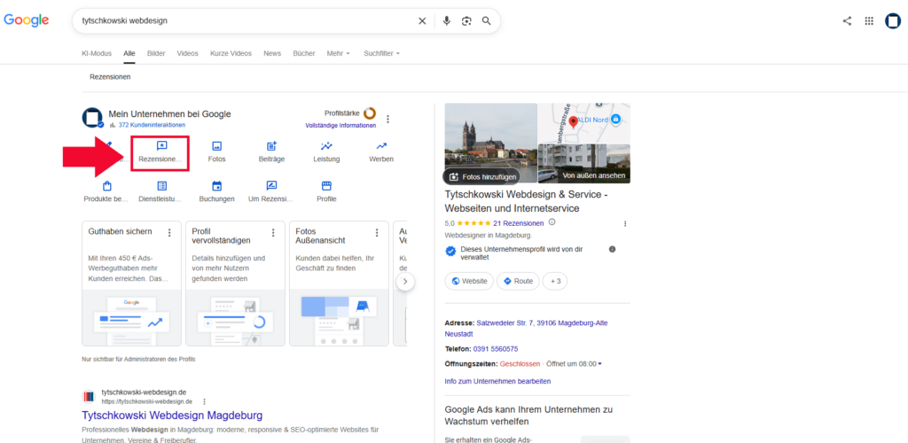This screenshot has height=443, width=908.
Task: Click the Website button in business panel
Action: [469, 281]
